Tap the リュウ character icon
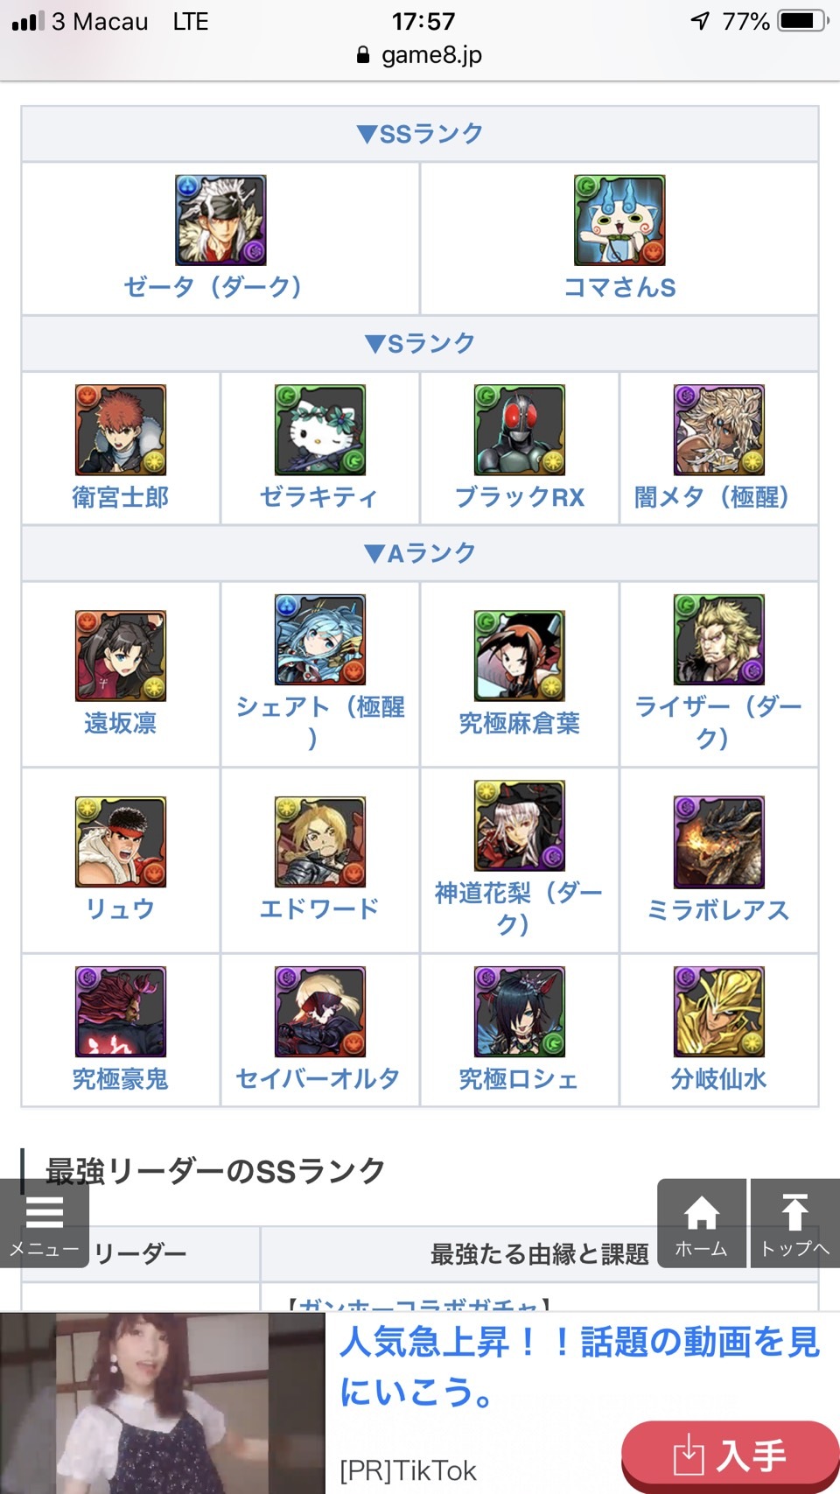This screenshot has height=1494, width=840. pos(121,842)
